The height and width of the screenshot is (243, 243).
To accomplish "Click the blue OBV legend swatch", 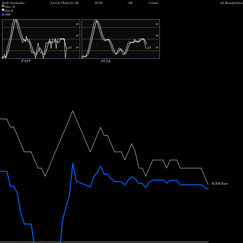I will 3,15.
